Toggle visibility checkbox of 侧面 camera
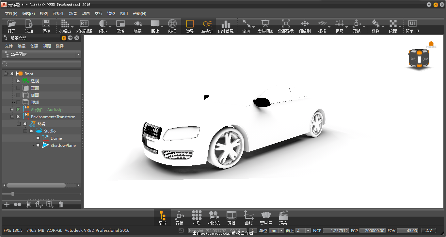This screenshot has width=446, height=237. point(18,95)
